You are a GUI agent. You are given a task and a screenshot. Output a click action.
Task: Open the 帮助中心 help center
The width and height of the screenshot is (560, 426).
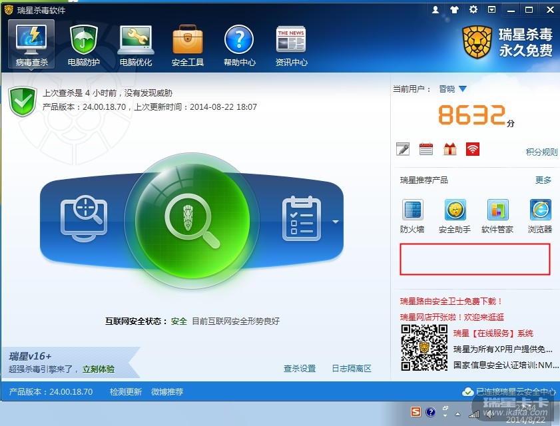tap(239, 46)
